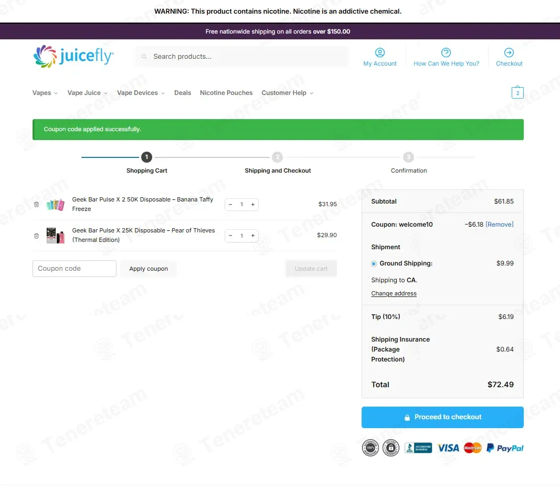Select the Shopping Cart step 1 marker
The height and width of the screenshot is (489, 560).
146,157
